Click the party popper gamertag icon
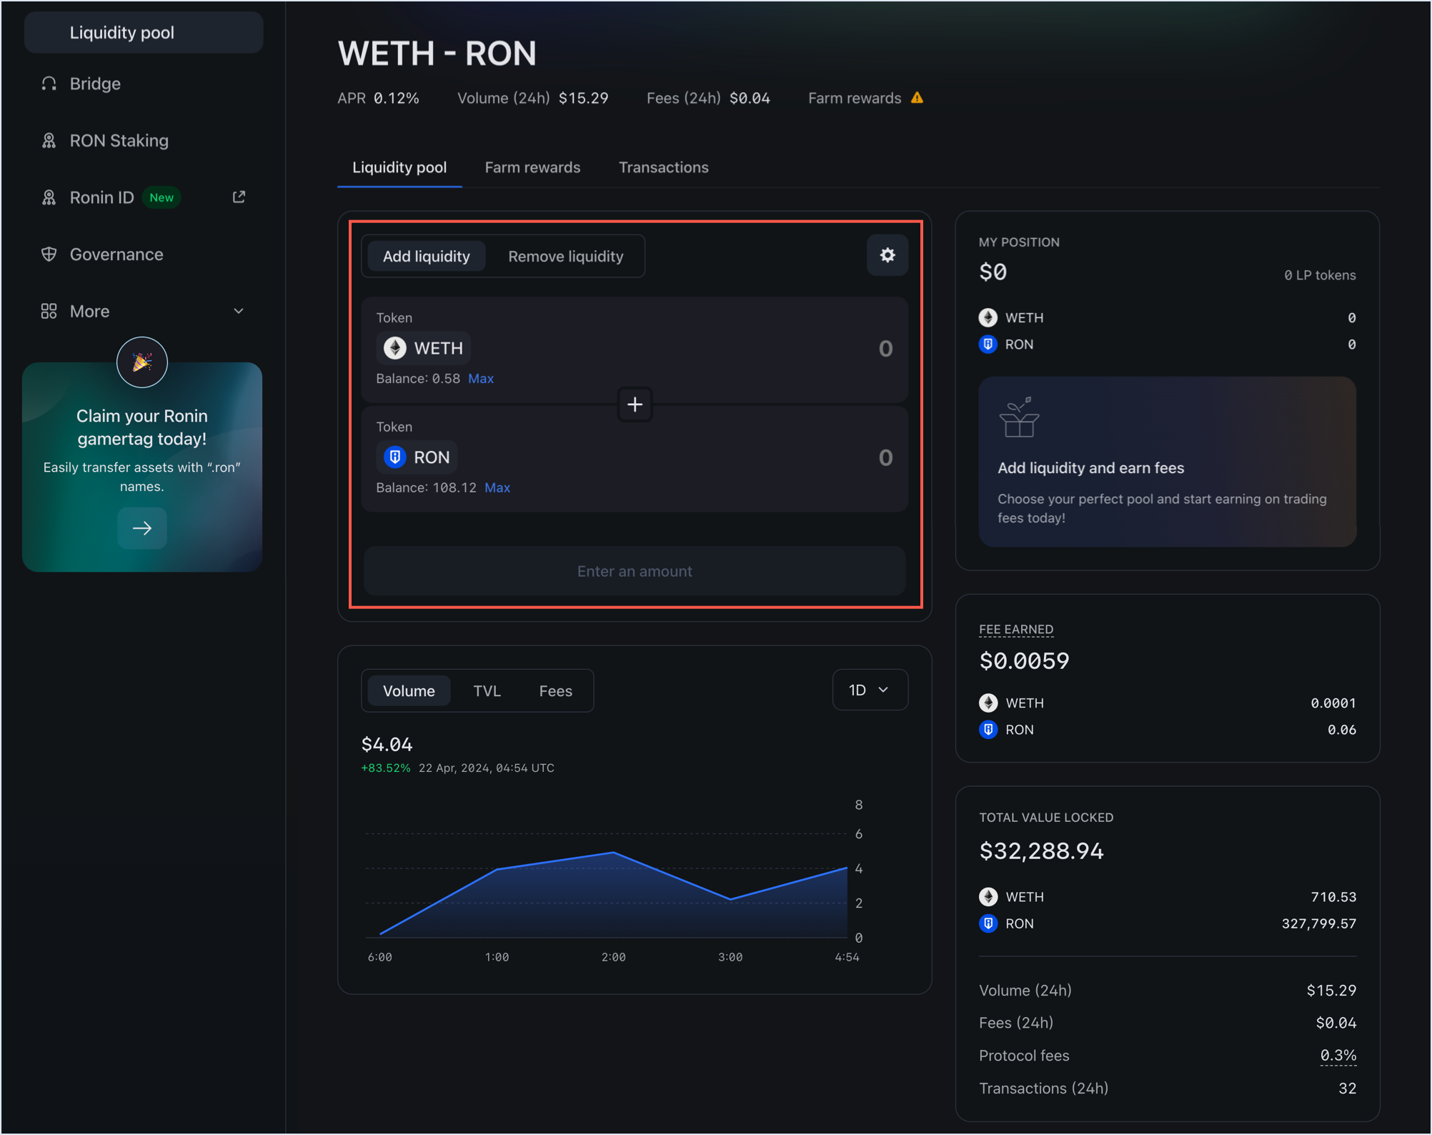1432x1135 pixels. point(142,362)
